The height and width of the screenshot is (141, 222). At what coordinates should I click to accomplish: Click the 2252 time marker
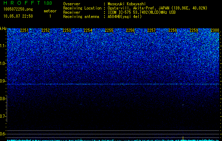point(46,30)
